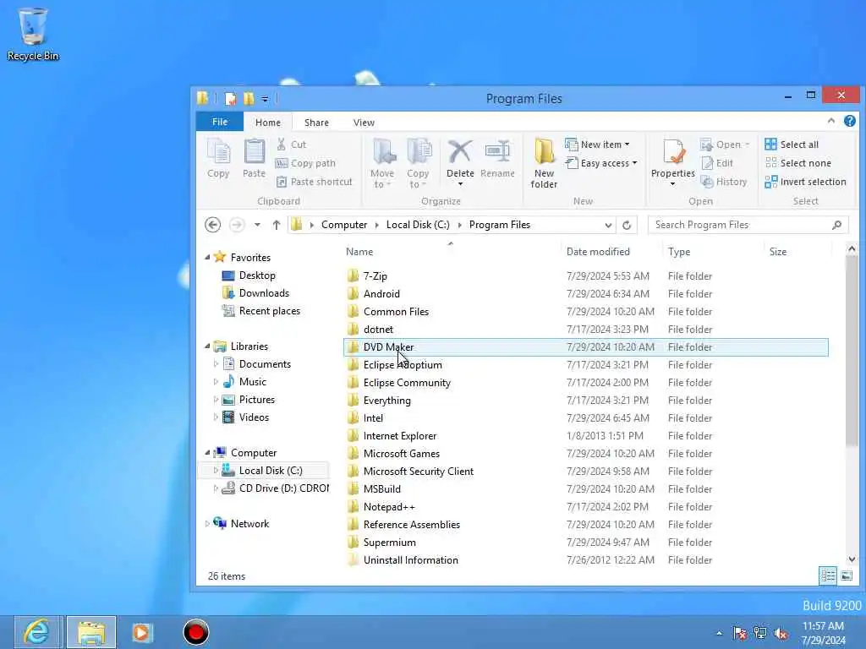Click Paste shortcut command
866x649 pixels.
pos(314,182)
